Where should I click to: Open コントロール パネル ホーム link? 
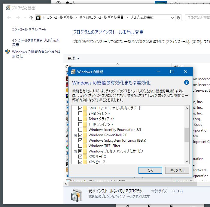pos(29,30)
